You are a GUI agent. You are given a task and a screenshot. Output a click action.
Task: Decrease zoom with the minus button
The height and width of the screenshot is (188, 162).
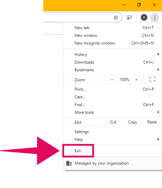(x=112, y=80)
